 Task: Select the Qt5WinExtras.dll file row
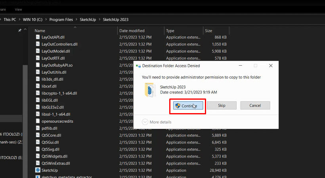(x=55, y=163)
